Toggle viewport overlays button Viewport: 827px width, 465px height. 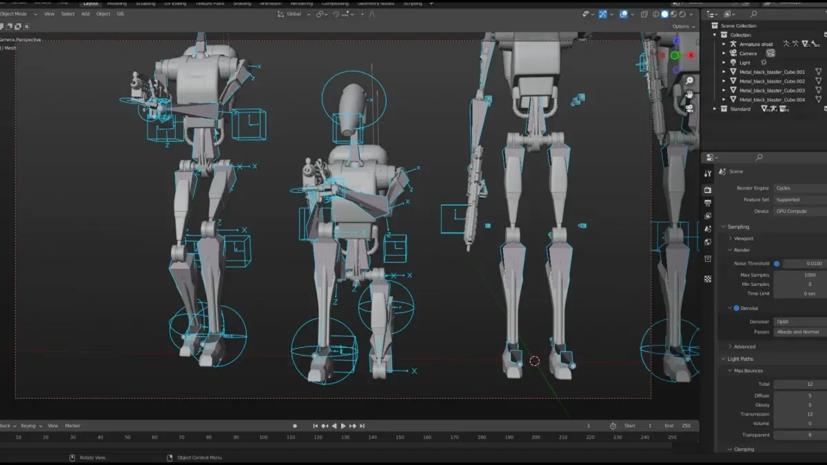coord(623,14)
